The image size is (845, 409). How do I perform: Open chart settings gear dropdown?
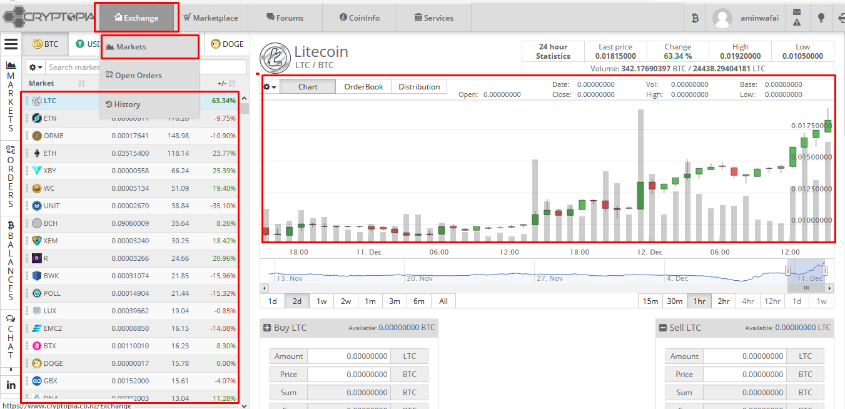[270, 87]
